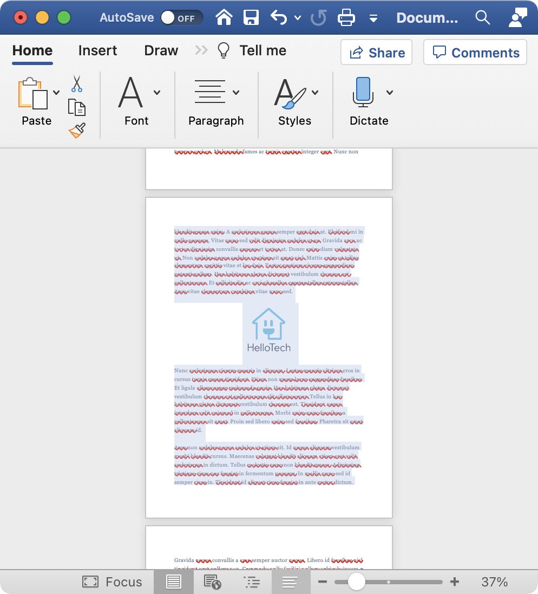Zoom in with the plus button
Image resolution: width=538 pixels, height=594 pixels.
click(455, 582)
